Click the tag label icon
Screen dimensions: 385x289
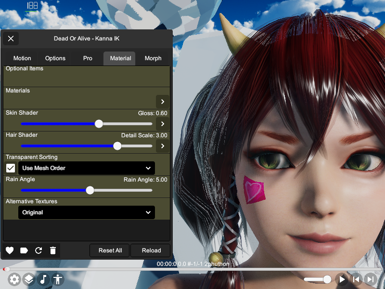(24, 250)
